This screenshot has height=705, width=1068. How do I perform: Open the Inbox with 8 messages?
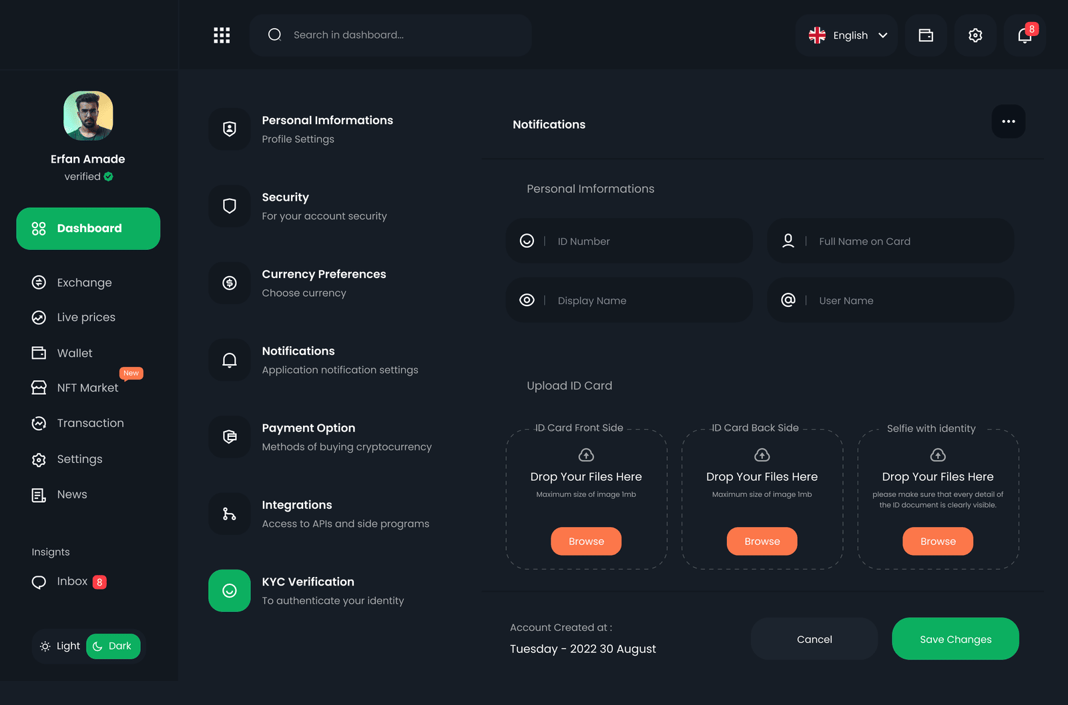point(69,582)
